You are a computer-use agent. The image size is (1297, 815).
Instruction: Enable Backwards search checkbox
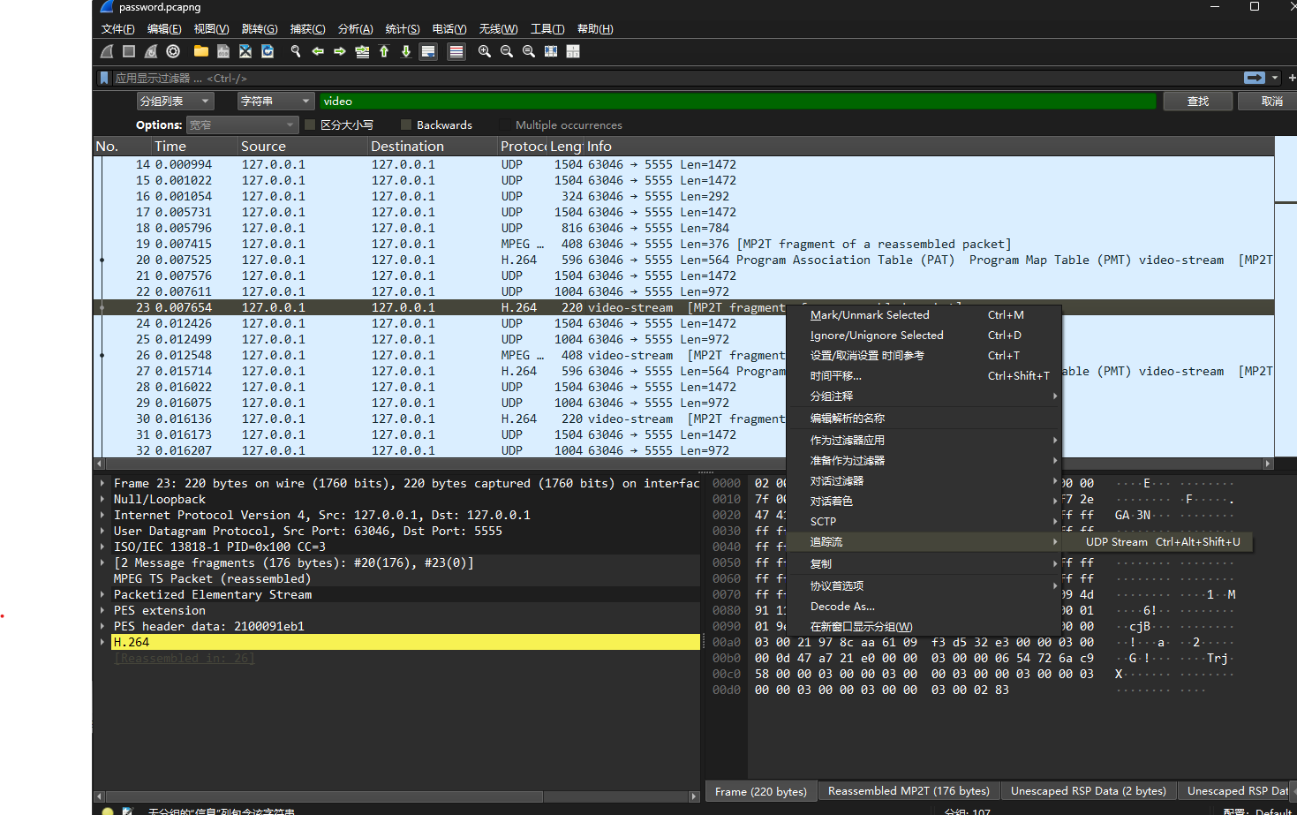click(406, 125)
